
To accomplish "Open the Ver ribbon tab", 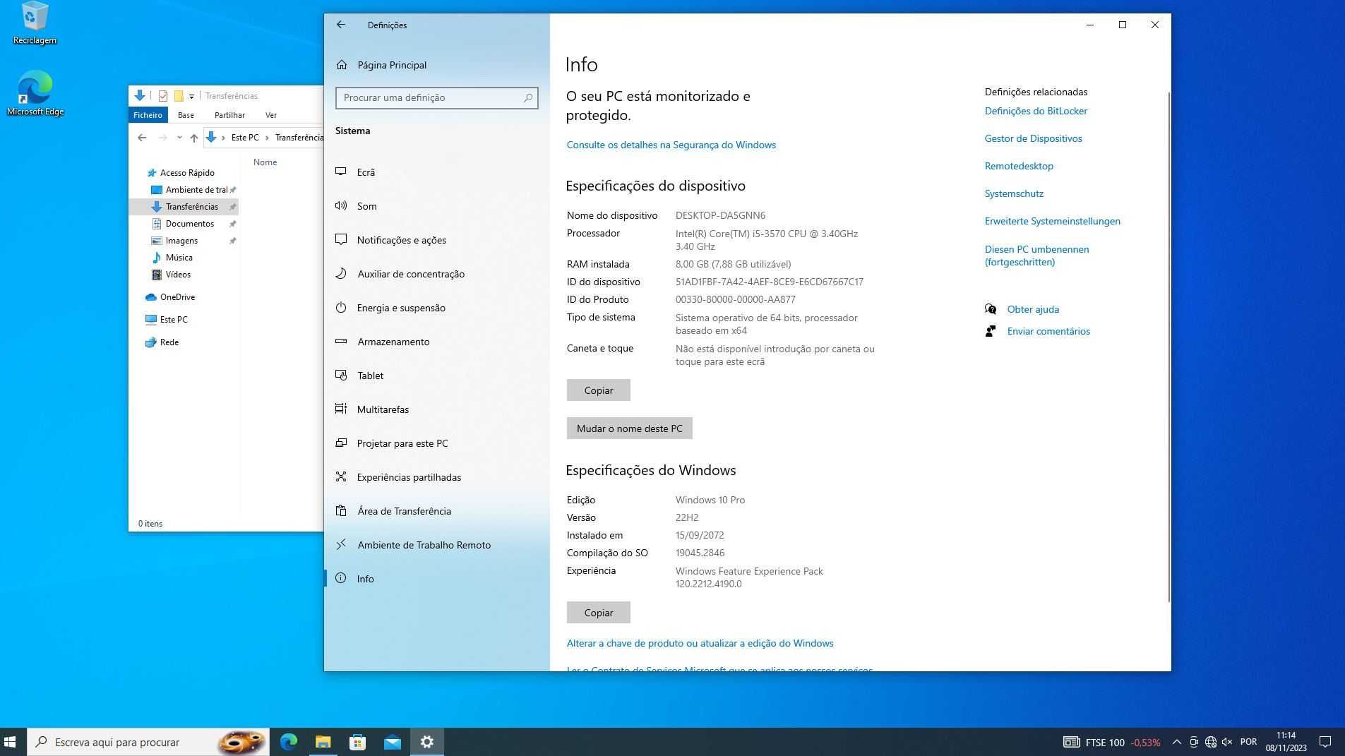I will 271,115.
